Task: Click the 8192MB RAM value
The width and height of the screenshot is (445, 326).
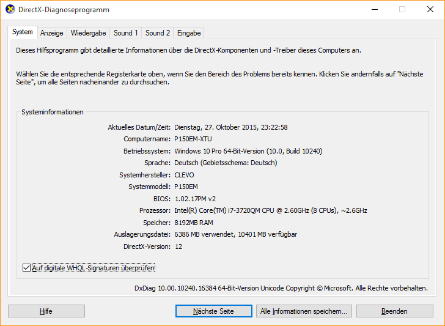Action: 194,223
